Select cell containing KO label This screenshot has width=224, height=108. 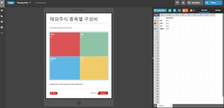coord(162,21)
